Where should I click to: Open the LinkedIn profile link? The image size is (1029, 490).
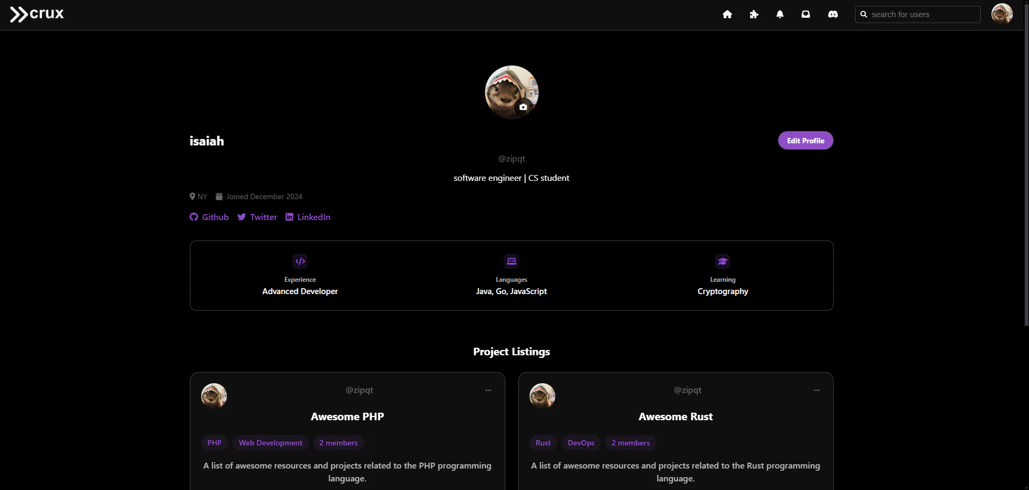click(308, 217)
